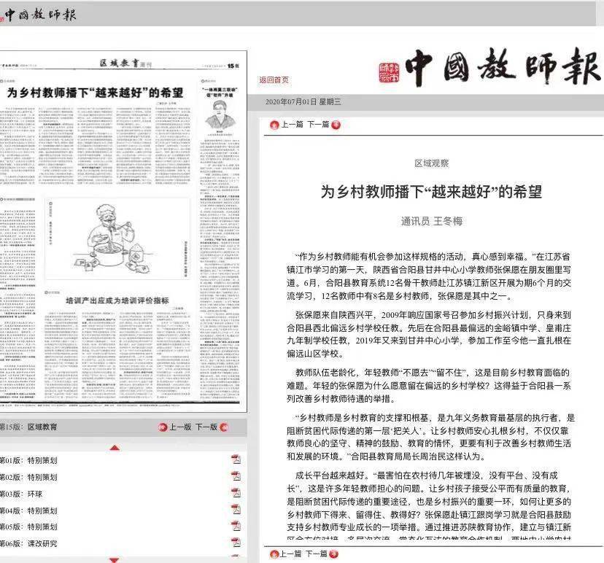Open the PDF icon for 第06版 课改研究
This screenshot has height=563, width=604.
click(x=236, y=543)
